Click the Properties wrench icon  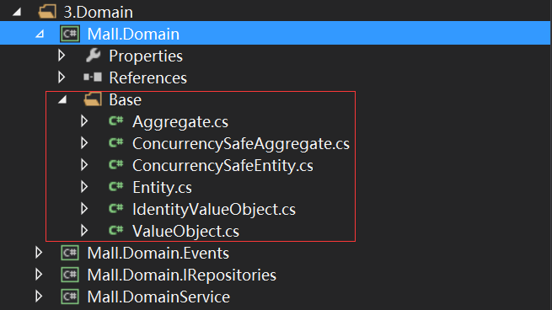point(93,56)
